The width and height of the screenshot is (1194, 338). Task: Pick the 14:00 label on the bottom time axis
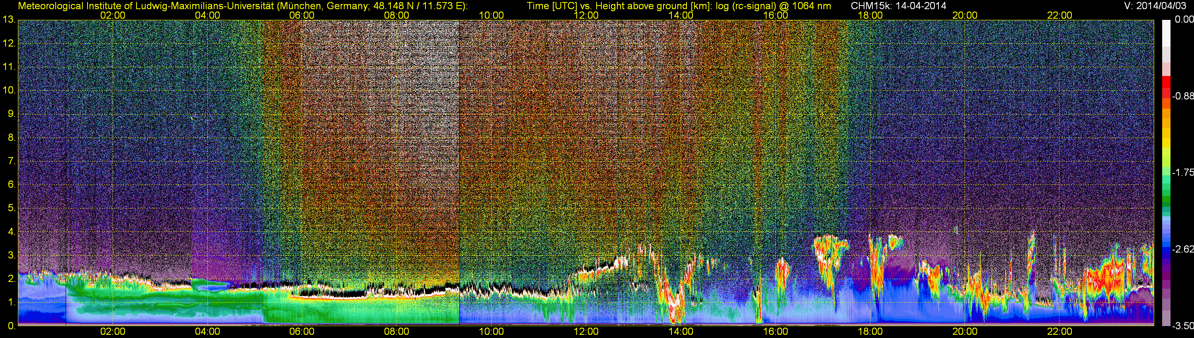(x=681, y=332)
